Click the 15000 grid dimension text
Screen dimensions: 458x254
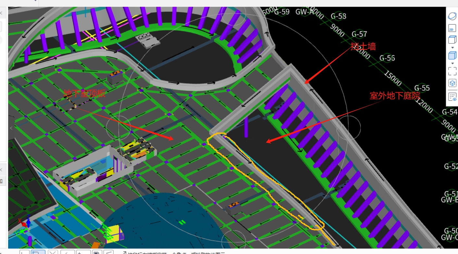coord(393,78)
